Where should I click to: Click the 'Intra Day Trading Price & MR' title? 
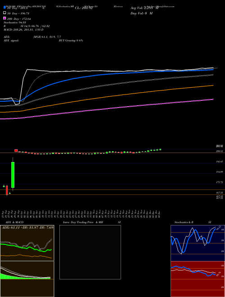pos(83,222)
